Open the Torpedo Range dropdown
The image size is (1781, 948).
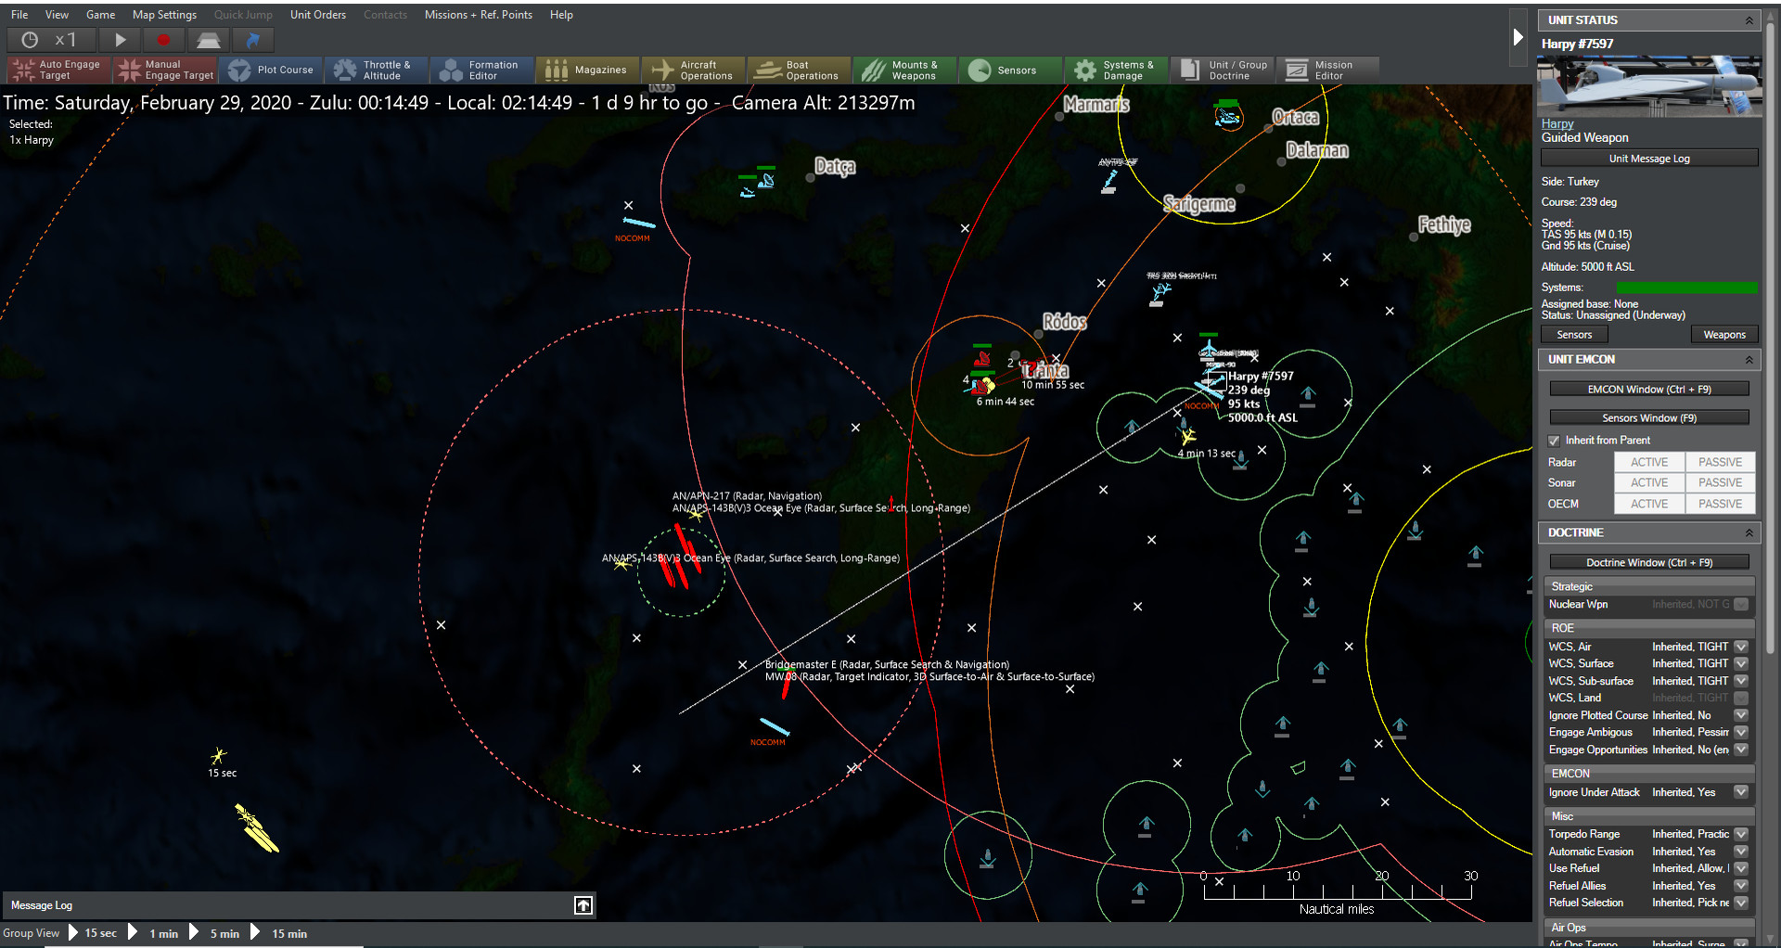(1741, 834)
